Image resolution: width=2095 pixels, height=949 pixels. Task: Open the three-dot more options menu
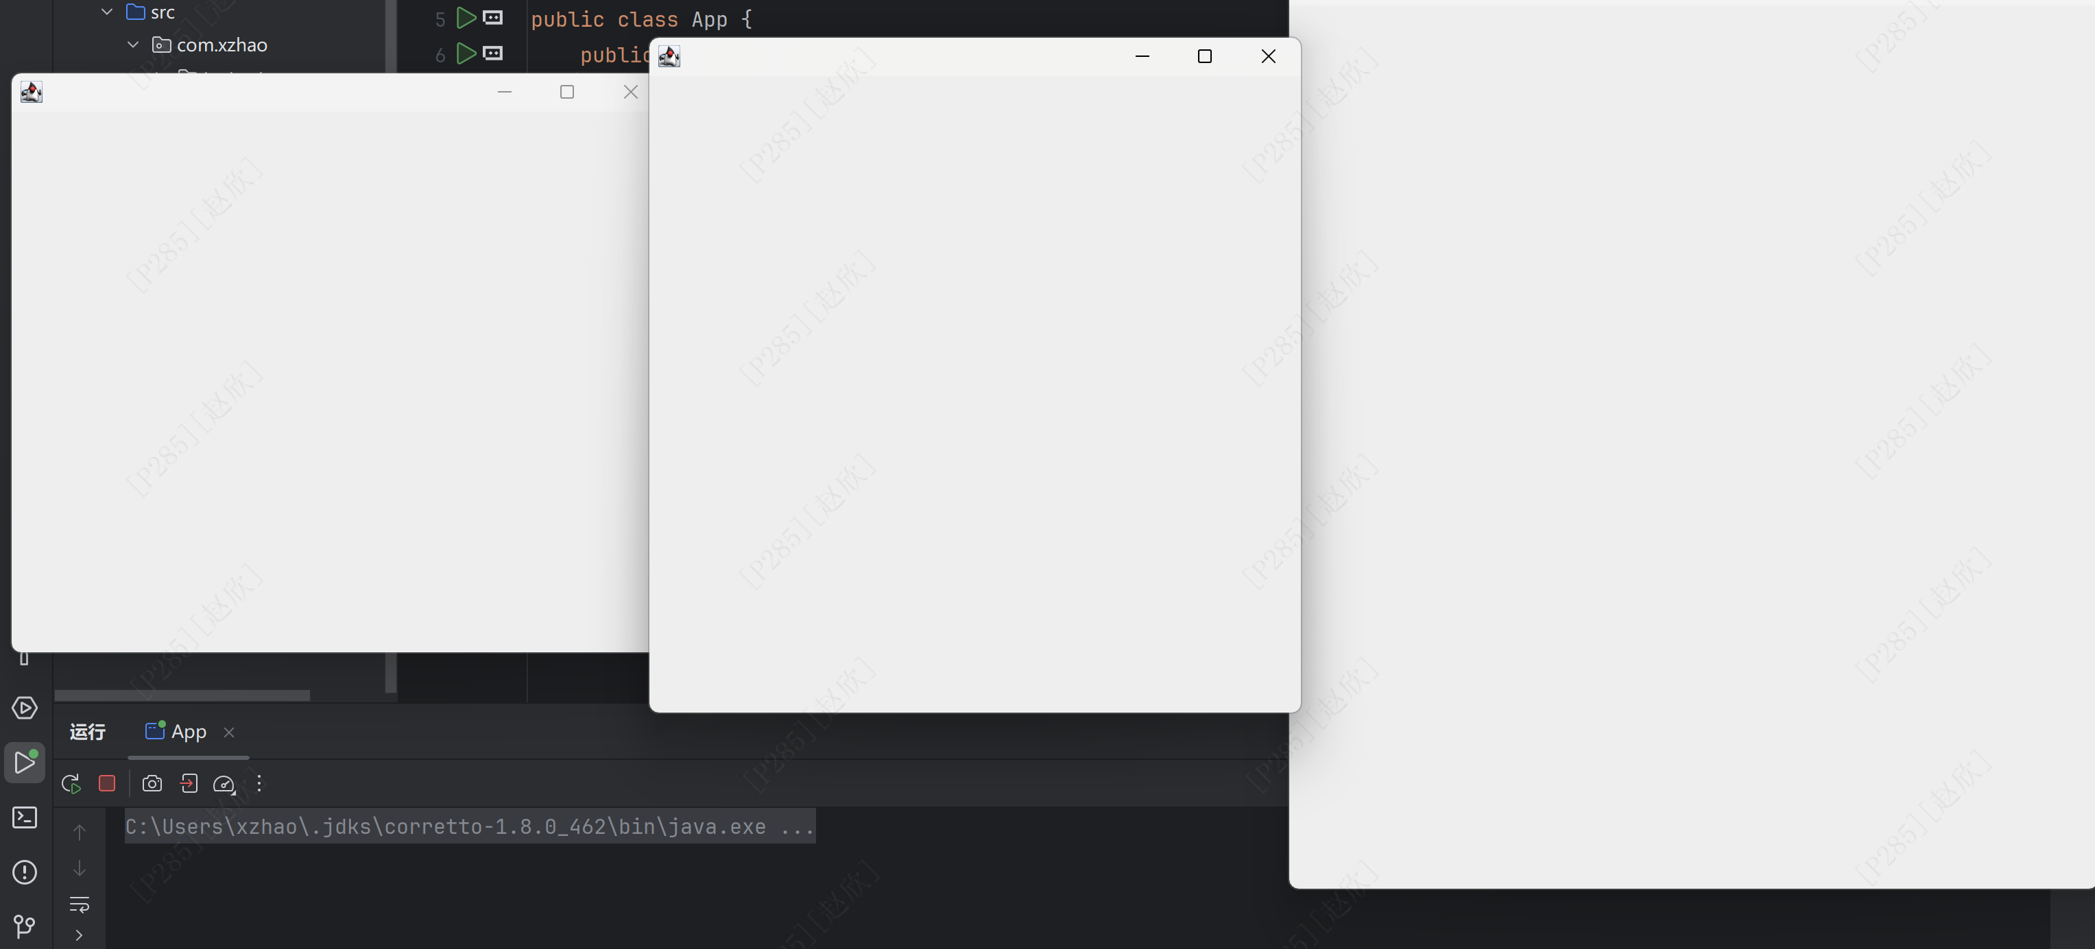click(259, 783)
